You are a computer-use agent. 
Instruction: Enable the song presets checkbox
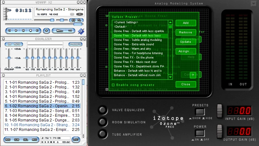click(113, 85)
